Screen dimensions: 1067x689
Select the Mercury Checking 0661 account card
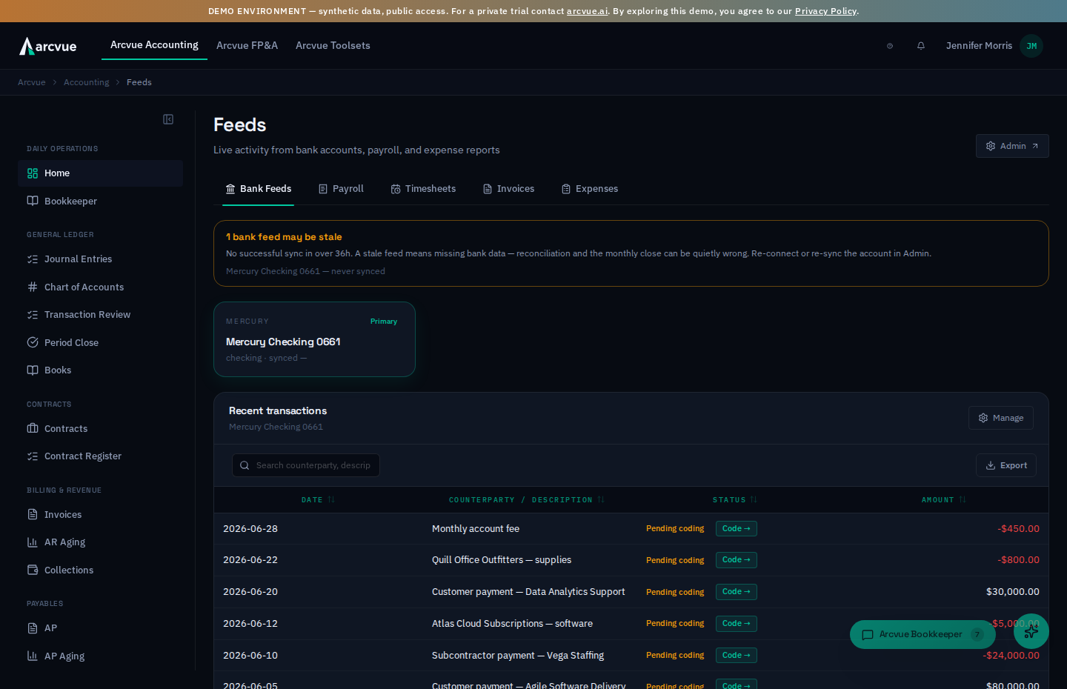[x=314, y=339]
